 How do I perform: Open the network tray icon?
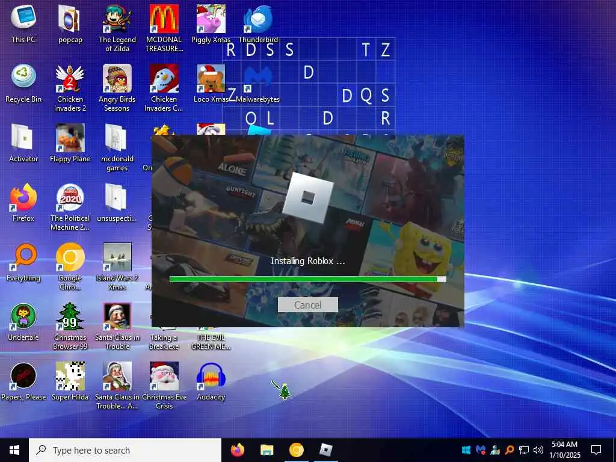tap(524, 449)
